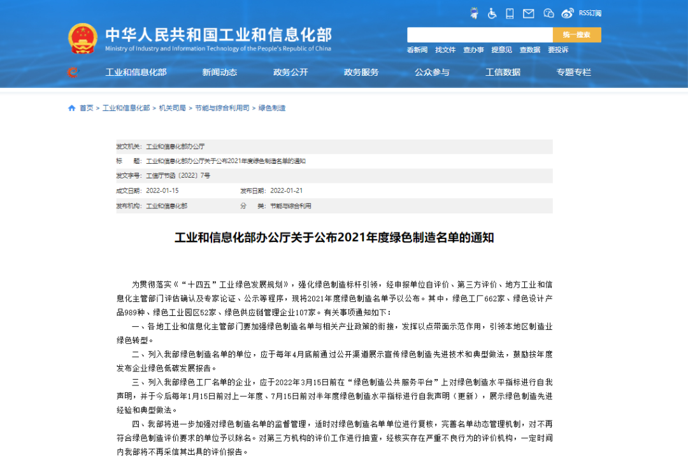Click the 机关司局 breadcrumb link

click(x=173, y=108)
